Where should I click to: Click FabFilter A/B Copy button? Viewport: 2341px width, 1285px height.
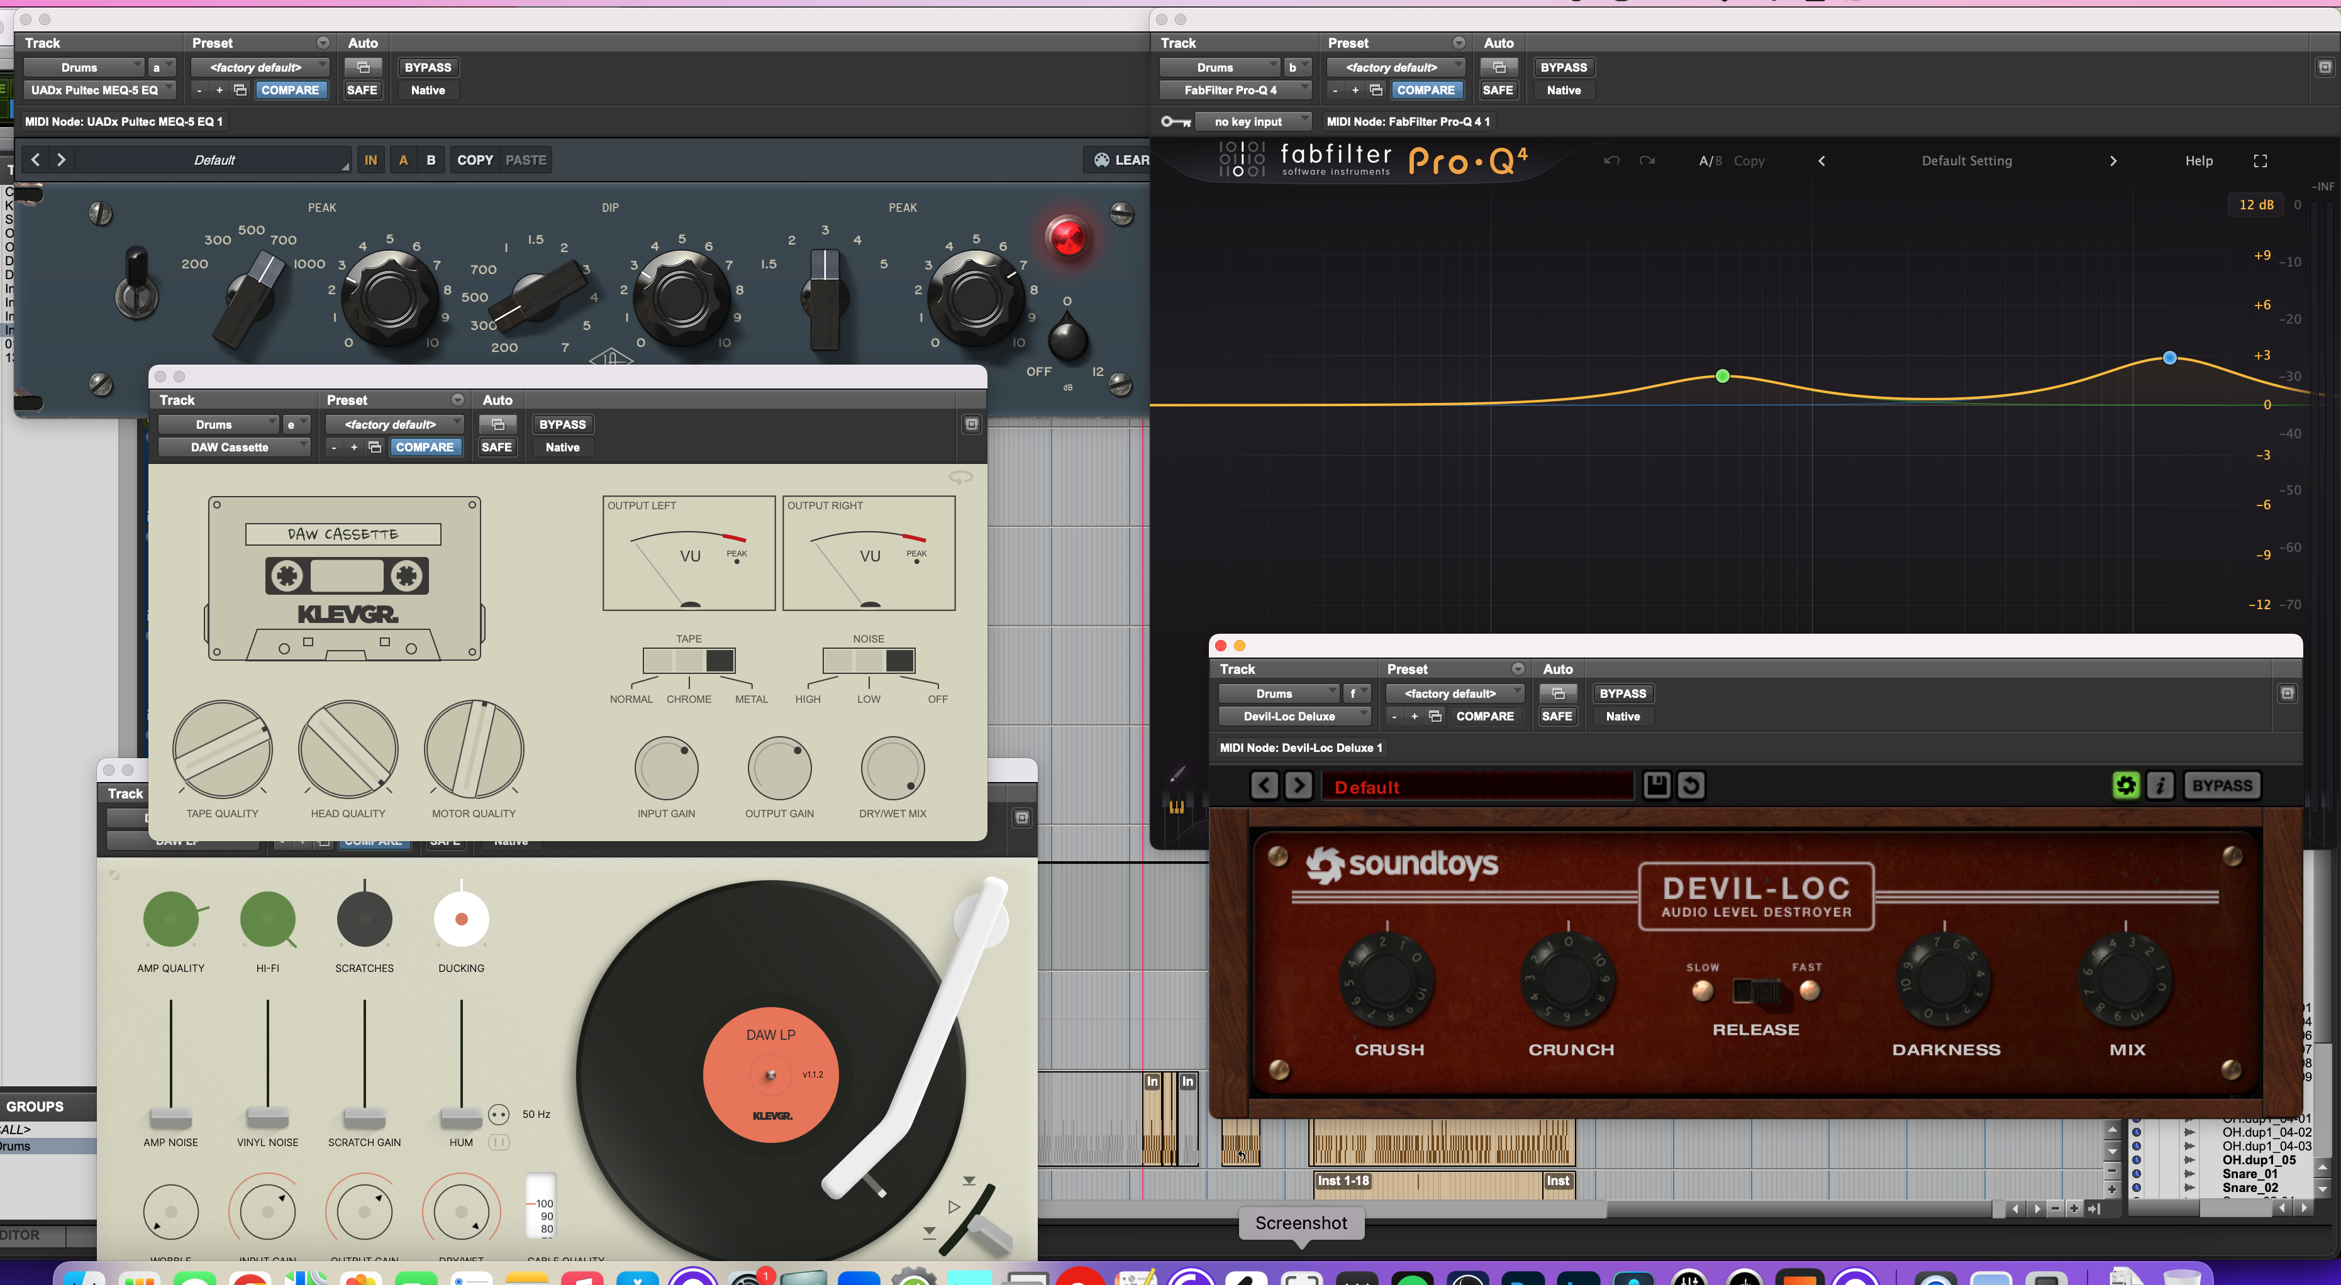coord(1732,161)
